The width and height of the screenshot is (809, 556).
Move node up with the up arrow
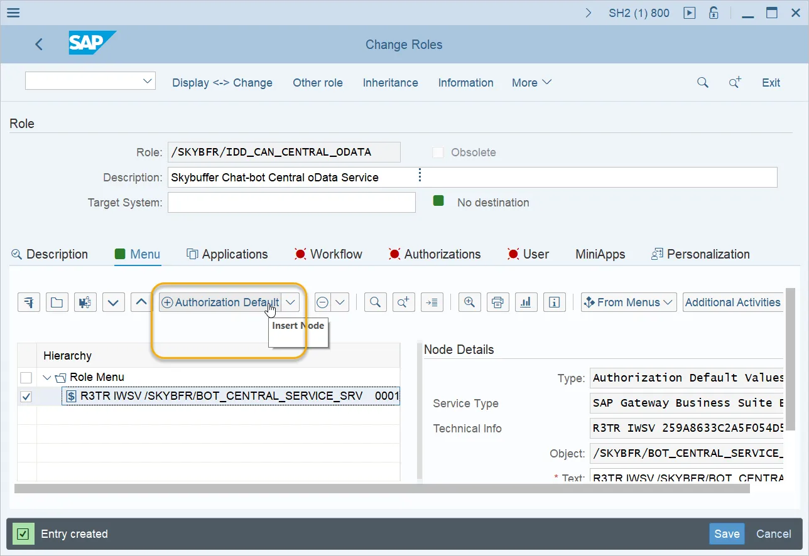pos(141,302)
